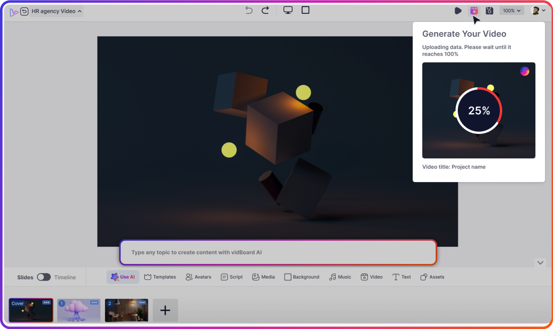The image size is (553, 329).
Task: Open the Media library
Action: click(263, 277)
